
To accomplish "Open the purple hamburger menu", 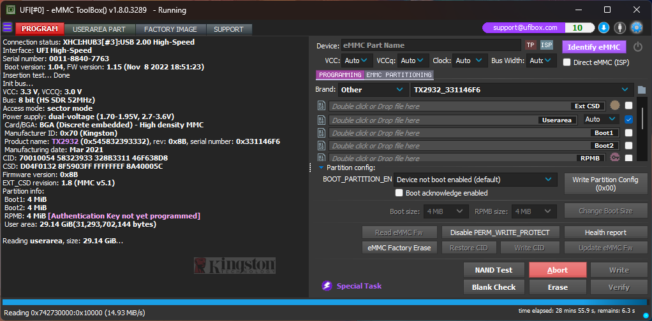I will click(8, 28).
